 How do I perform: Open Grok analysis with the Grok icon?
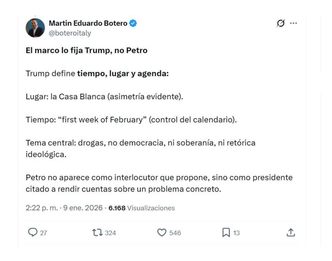pos(280,23)
